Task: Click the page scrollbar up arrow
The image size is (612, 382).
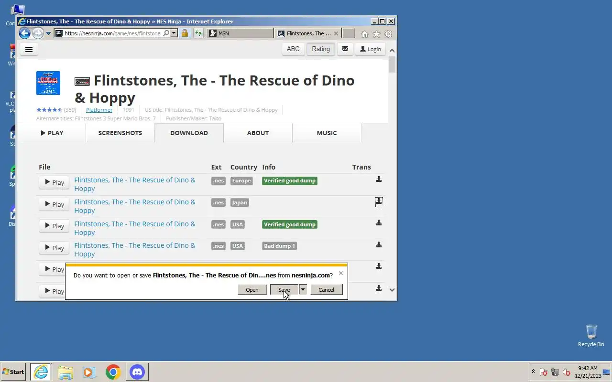Action: [x=392, y=51]
